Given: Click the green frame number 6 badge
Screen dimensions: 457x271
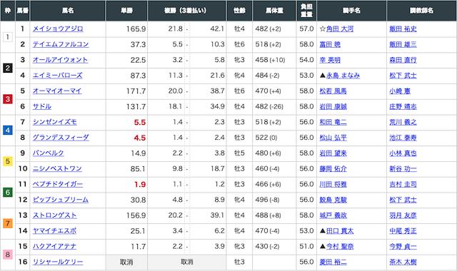Looking at the screenshot, I should click(x=8, y=192).
